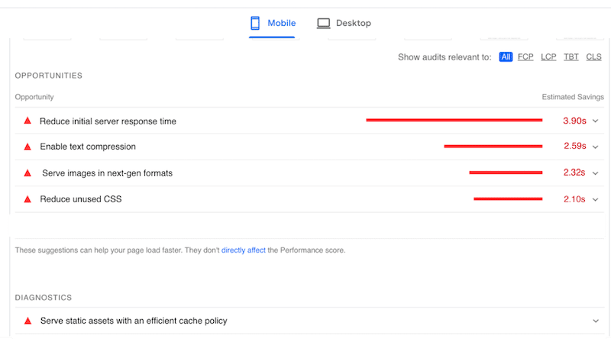Filter audits by FCP

coord(525,57)
